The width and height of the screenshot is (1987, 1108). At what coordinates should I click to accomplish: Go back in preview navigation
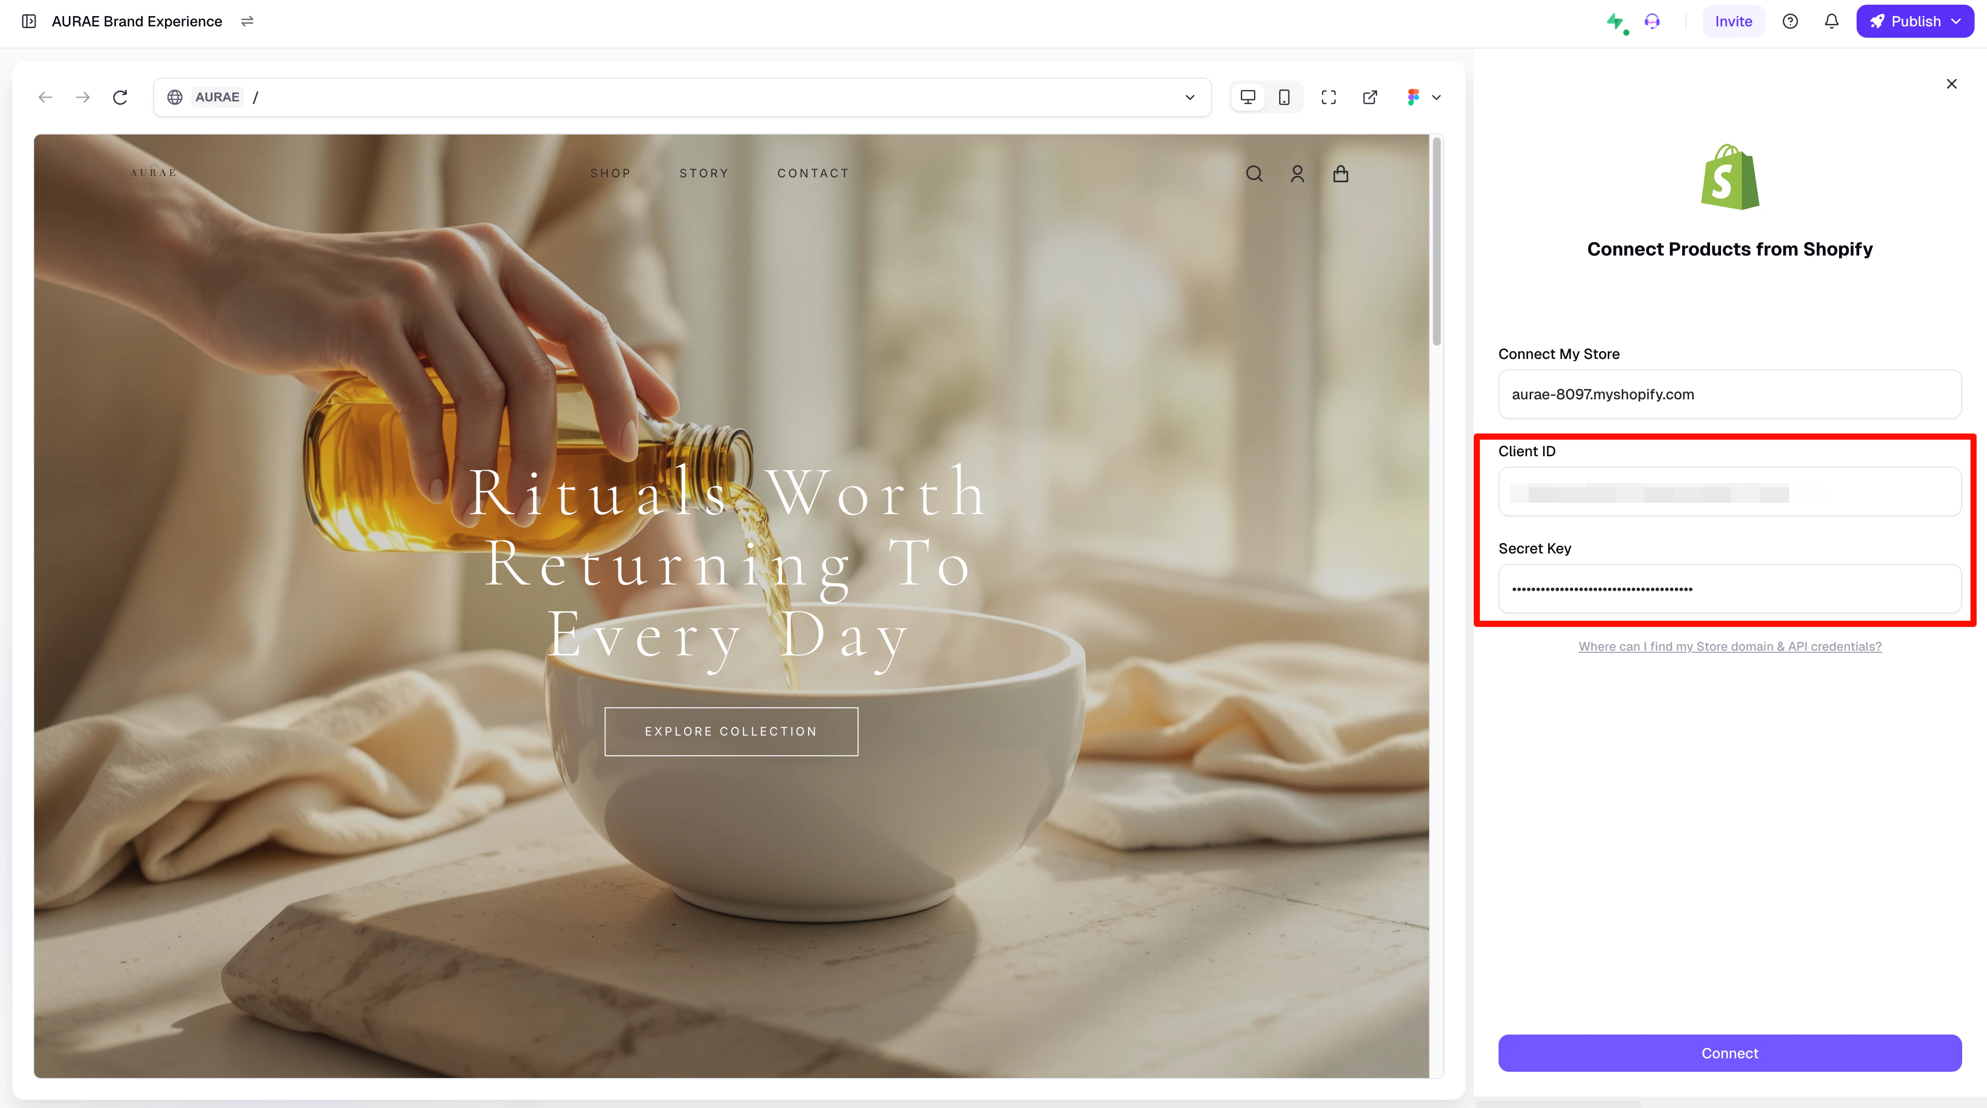(x=46, y=97)
